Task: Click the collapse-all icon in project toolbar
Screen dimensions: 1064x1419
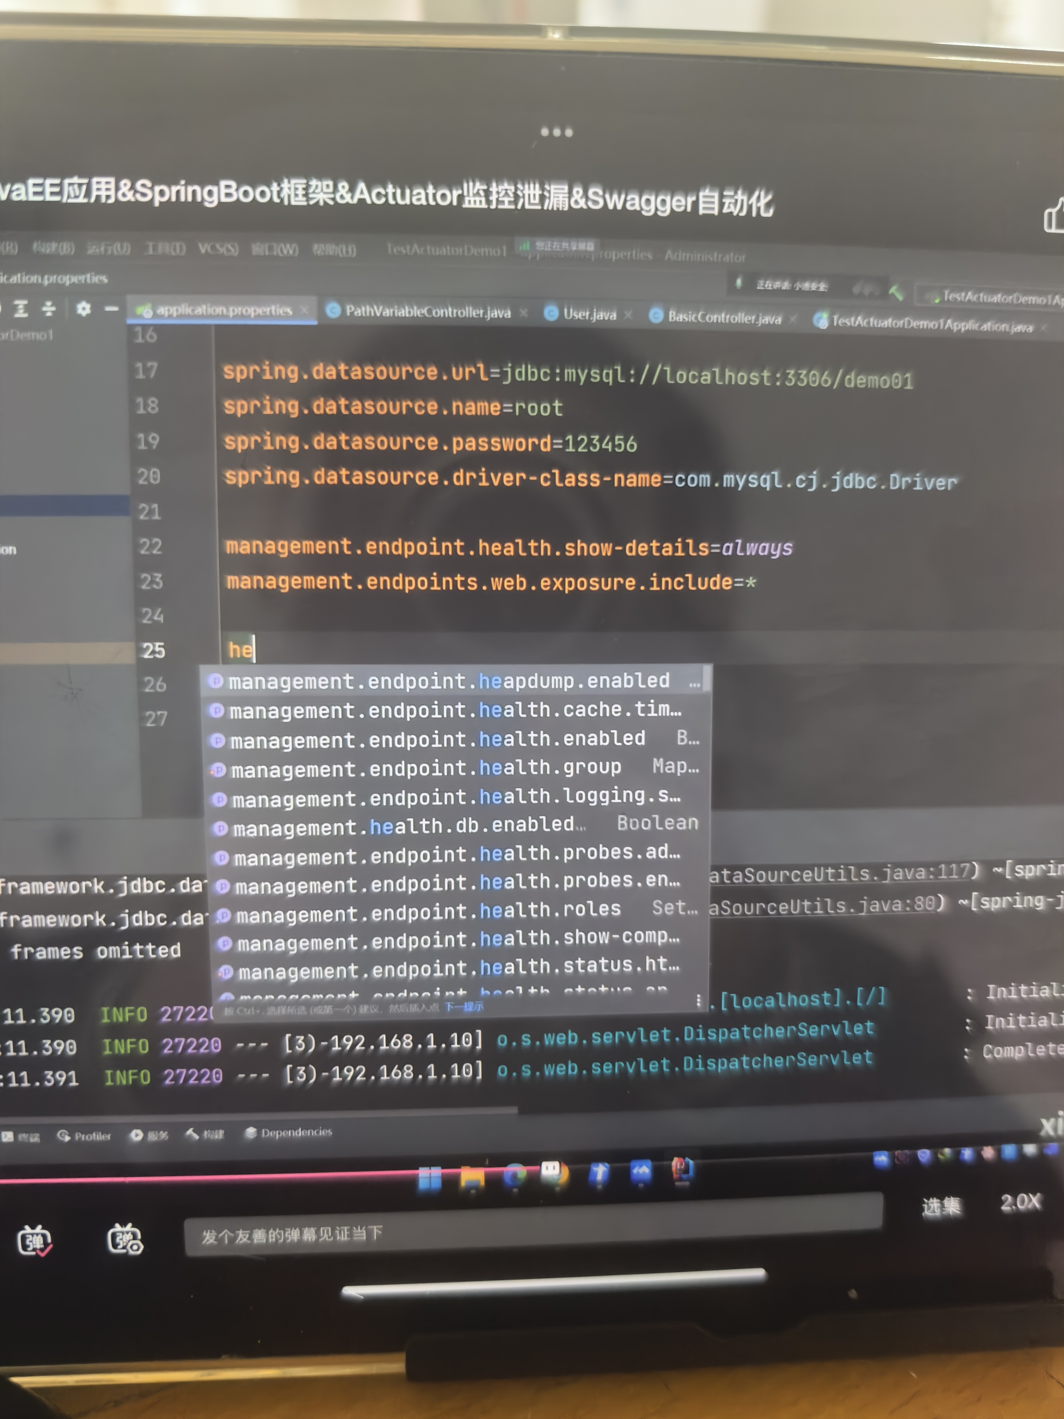Action: pyautogui.click(x=49, y=309)
